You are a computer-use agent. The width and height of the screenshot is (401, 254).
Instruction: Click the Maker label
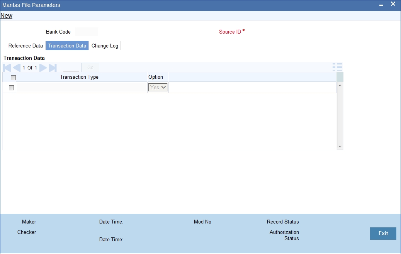29,222
